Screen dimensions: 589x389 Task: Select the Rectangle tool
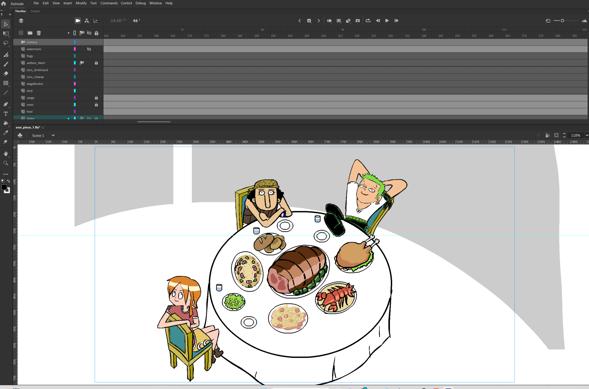tap(6, 83)
